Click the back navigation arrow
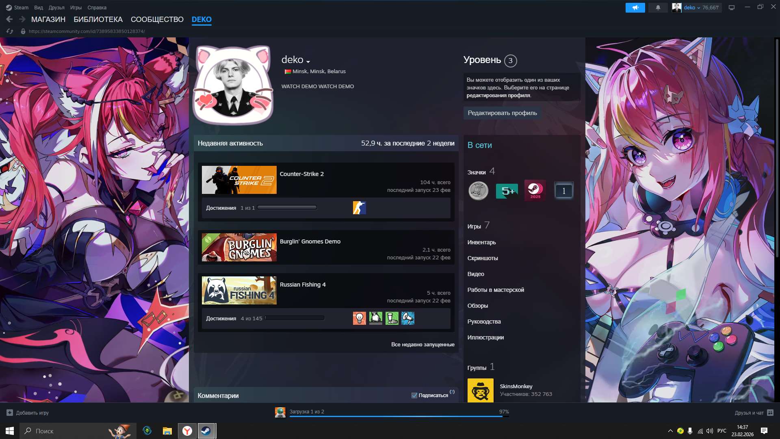The height and width of the screenshot is (439, 780). tap(10, 19)
